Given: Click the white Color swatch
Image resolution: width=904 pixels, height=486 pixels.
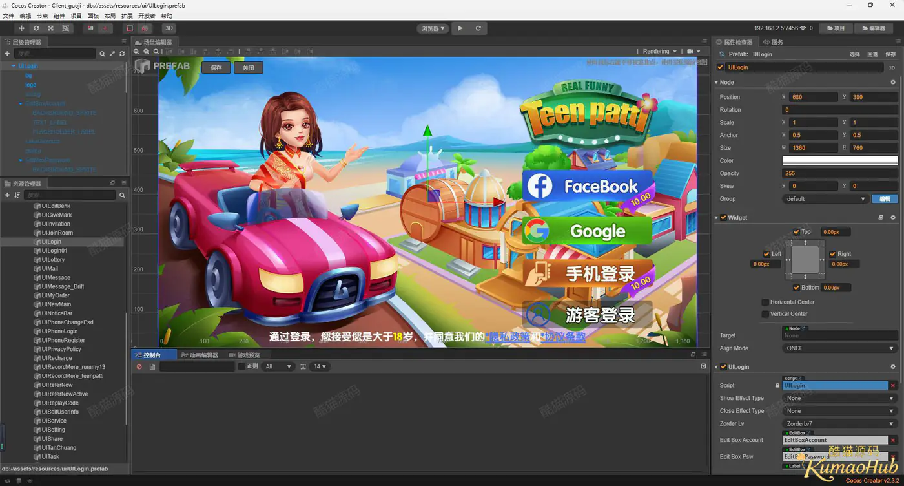Looking at the screenshot, I should tap(840, 160).
